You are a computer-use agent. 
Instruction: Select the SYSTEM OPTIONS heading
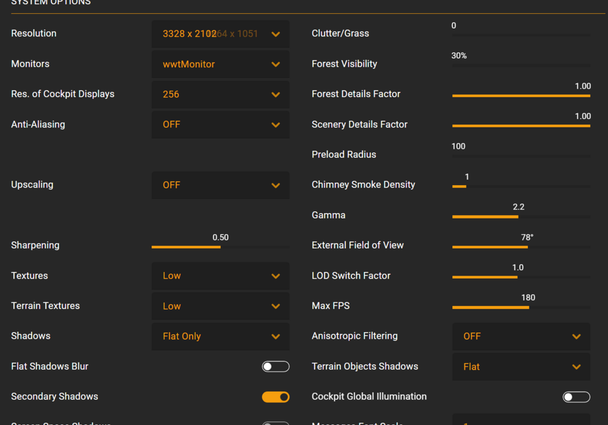coord(50,3)
